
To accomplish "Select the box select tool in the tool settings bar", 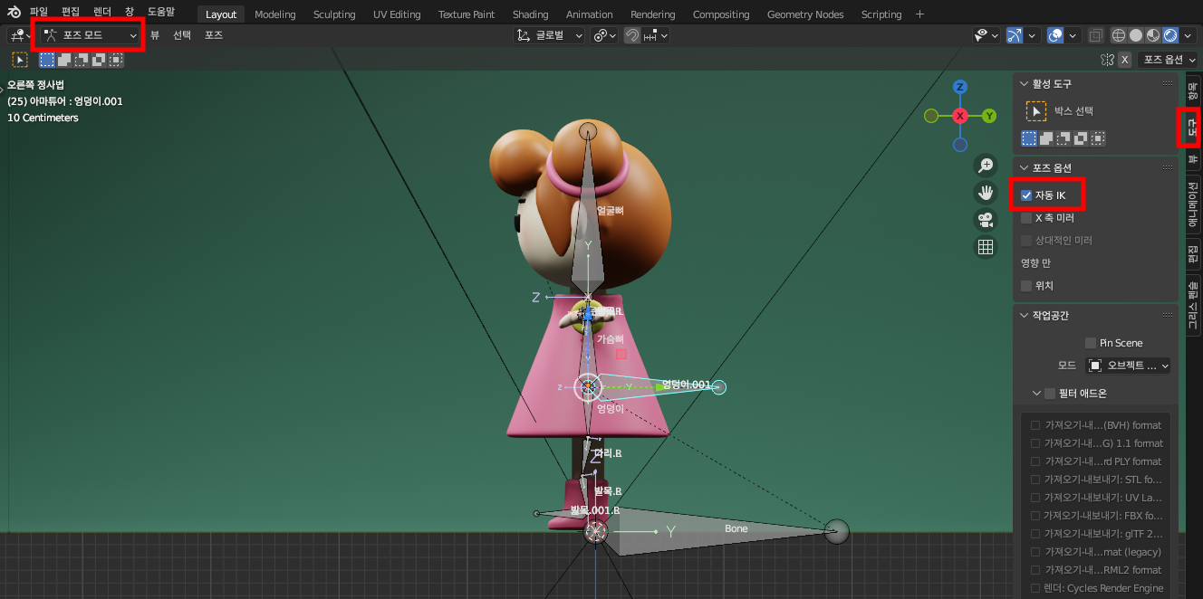I will [19, 60].
